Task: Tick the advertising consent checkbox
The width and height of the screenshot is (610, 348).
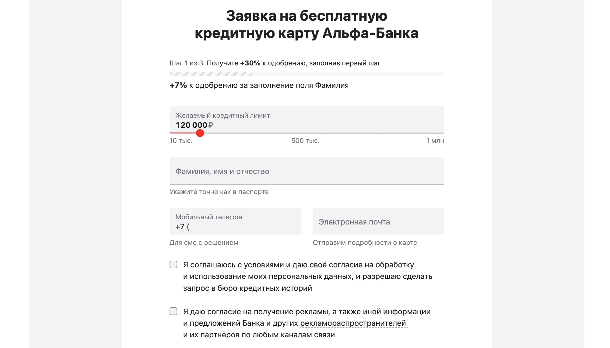Action: (174, 311)
